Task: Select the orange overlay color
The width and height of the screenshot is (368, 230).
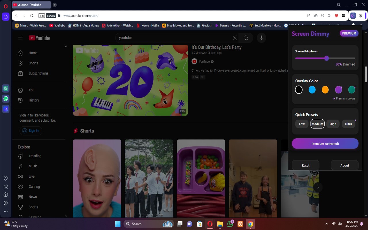Action: [x=325, y=90]
